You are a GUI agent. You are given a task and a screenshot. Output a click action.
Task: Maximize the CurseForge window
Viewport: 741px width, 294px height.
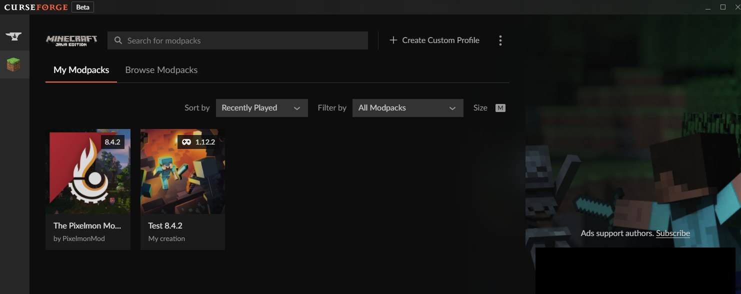pos(722,7)
